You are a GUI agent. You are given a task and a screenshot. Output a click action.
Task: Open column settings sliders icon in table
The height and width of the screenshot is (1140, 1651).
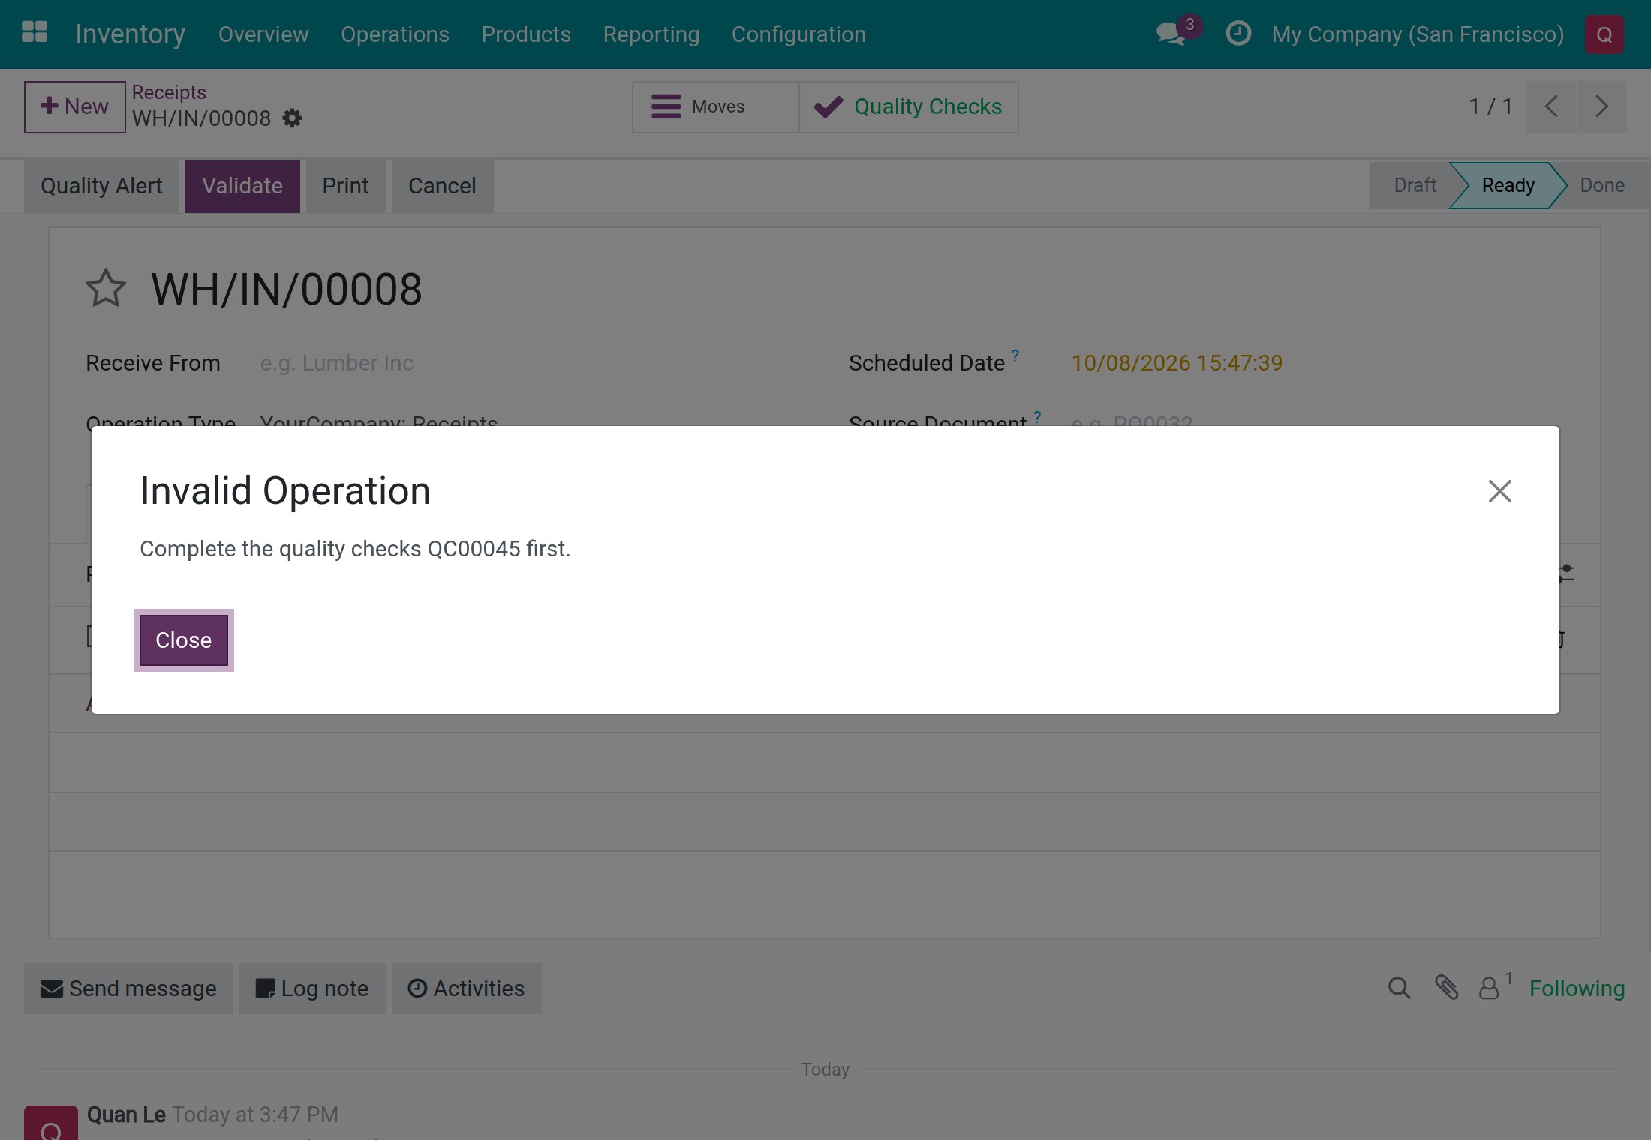click(1567, 574)
